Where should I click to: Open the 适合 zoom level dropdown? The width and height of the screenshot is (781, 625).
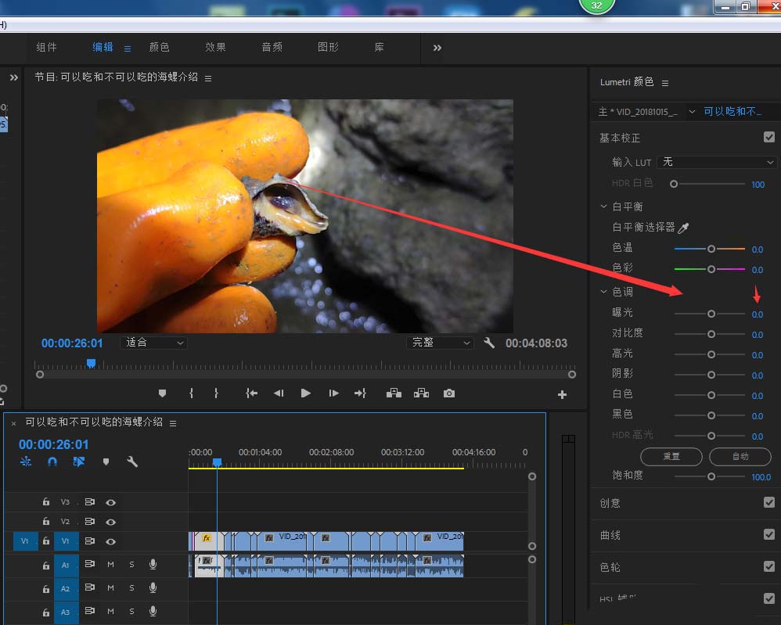pyautogui.click(x=154, y=343)
